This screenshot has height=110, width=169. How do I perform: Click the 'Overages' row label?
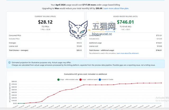(x=12, y=43)
